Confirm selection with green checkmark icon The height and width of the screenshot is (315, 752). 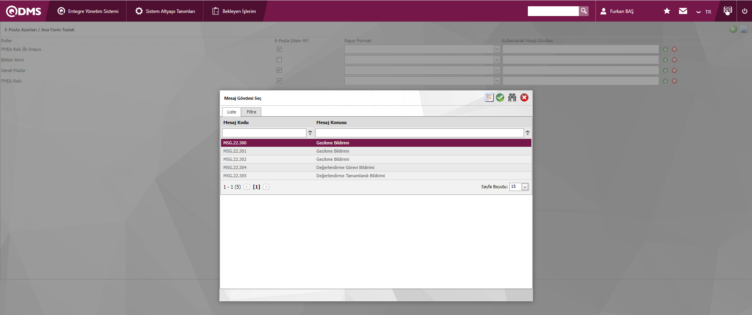[500, 97]
